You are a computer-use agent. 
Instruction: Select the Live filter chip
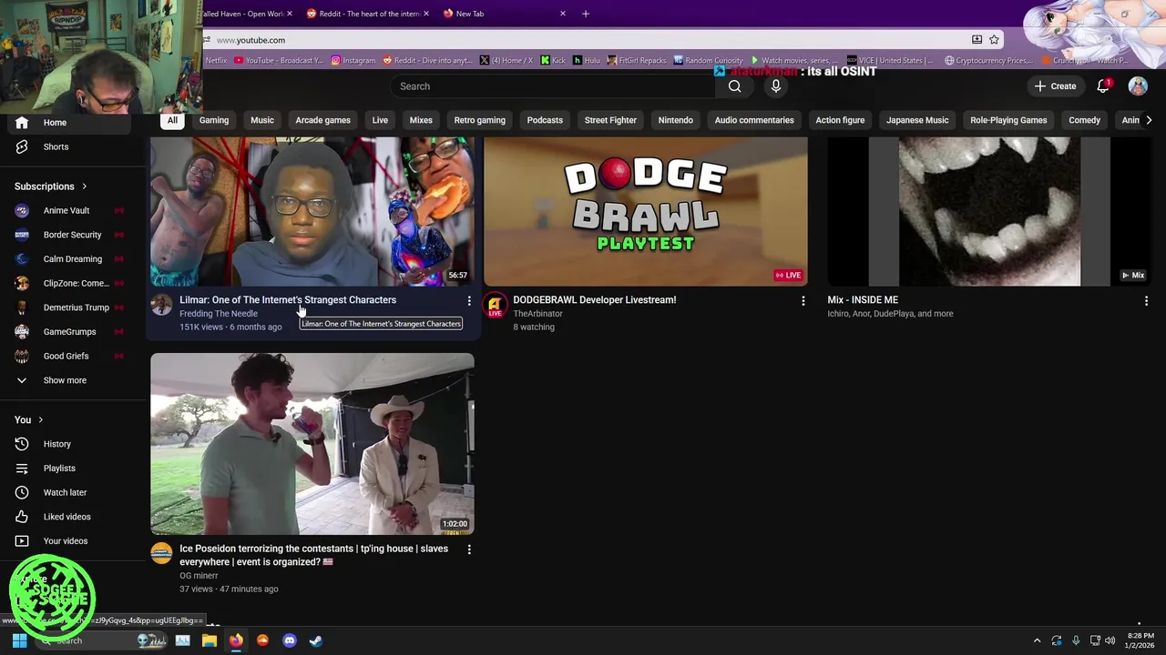point(380,120)
